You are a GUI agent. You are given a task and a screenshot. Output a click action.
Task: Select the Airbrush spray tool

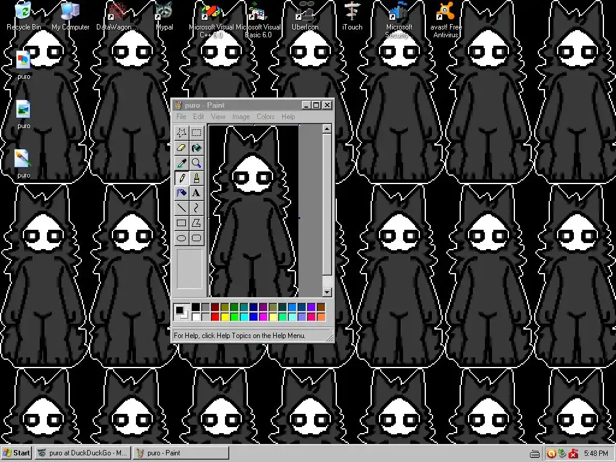point(182,193)
